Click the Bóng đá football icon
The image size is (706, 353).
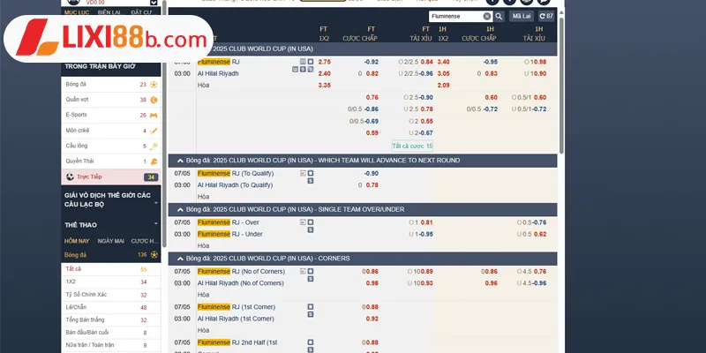tap(154, 85)
